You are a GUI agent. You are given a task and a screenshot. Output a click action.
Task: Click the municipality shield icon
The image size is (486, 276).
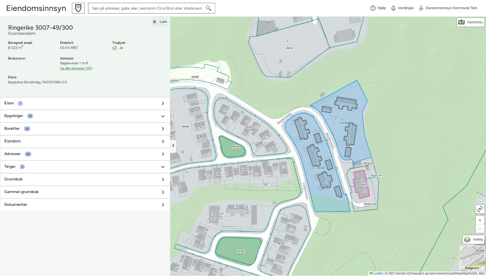pyautogui.click(x=78, y=8)
